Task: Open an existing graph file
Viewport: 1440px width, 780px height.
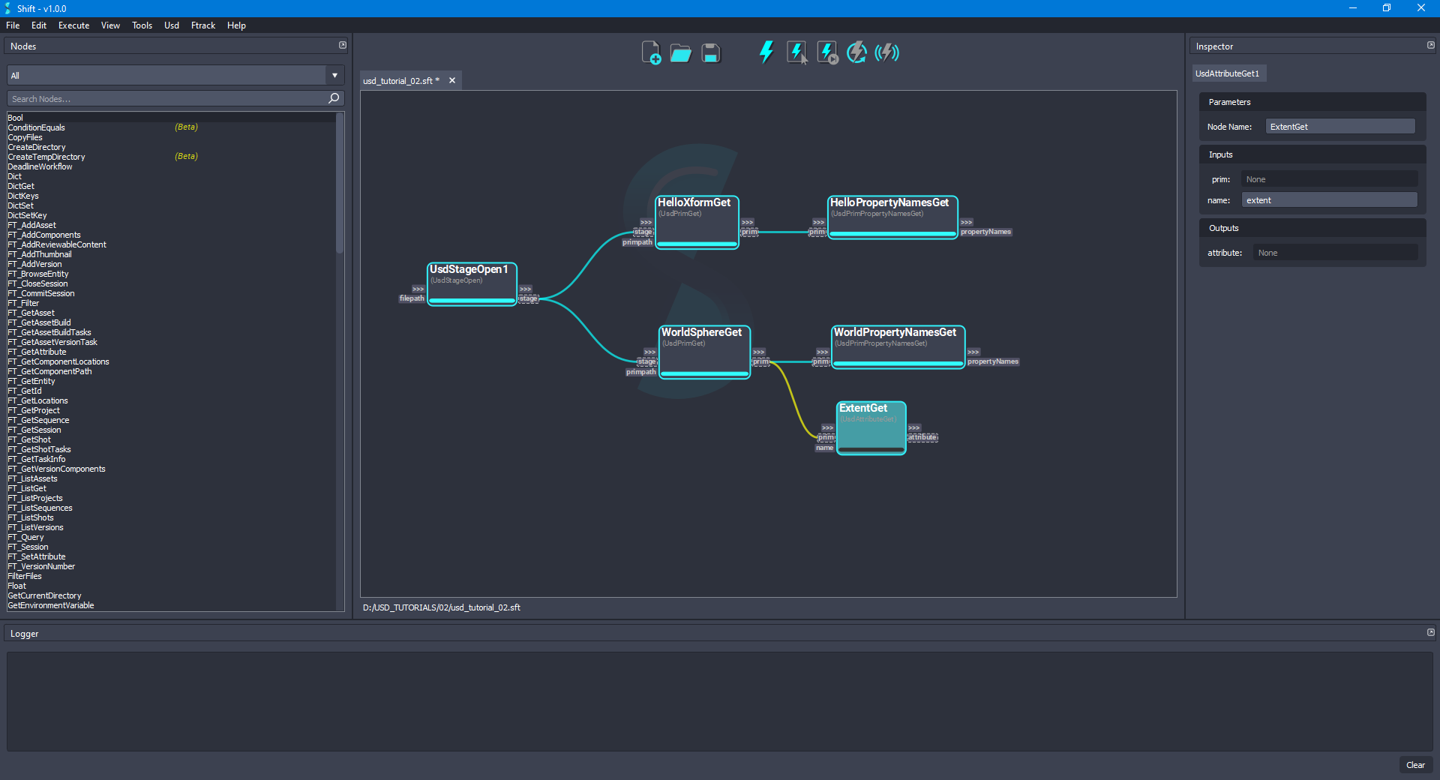Action: click(x=680, y=52)
